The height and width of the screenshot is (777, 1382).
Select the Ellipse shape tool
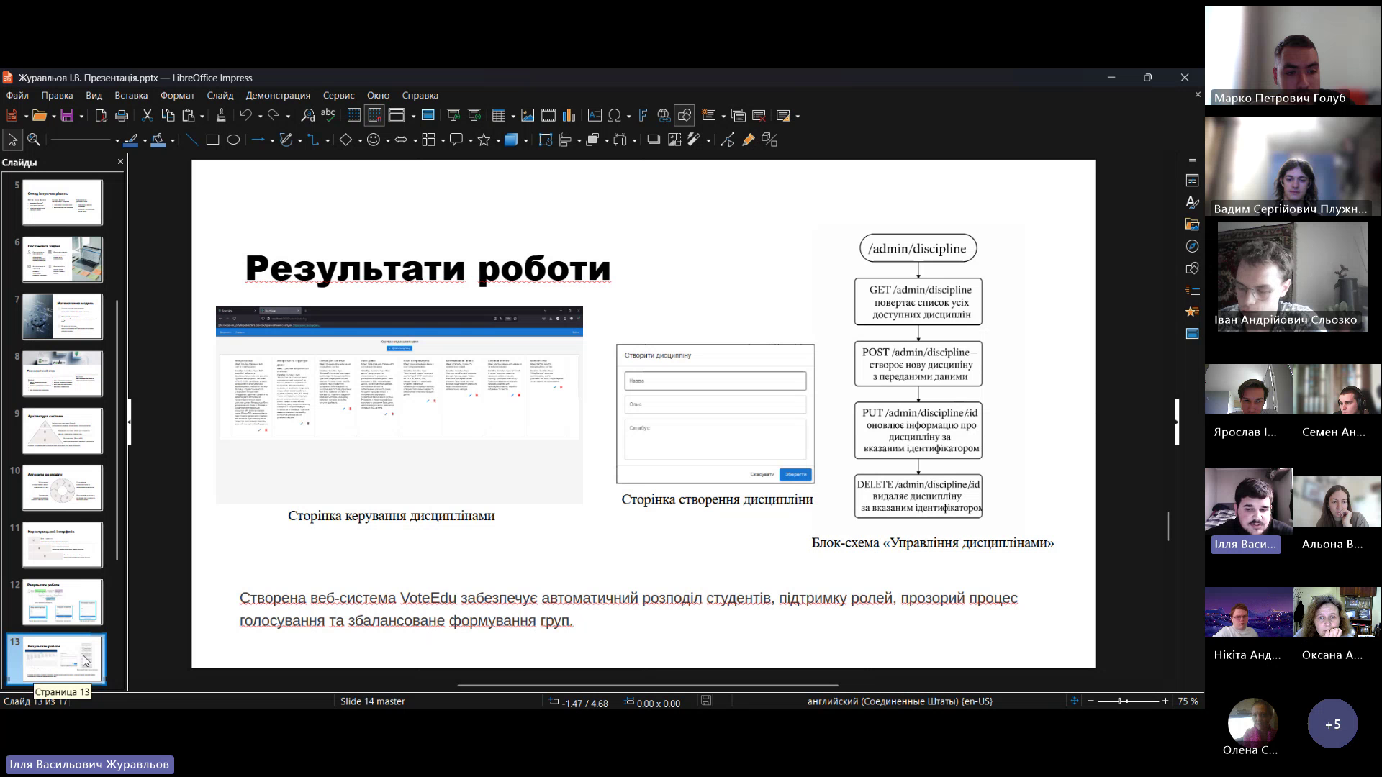point(233,140)
